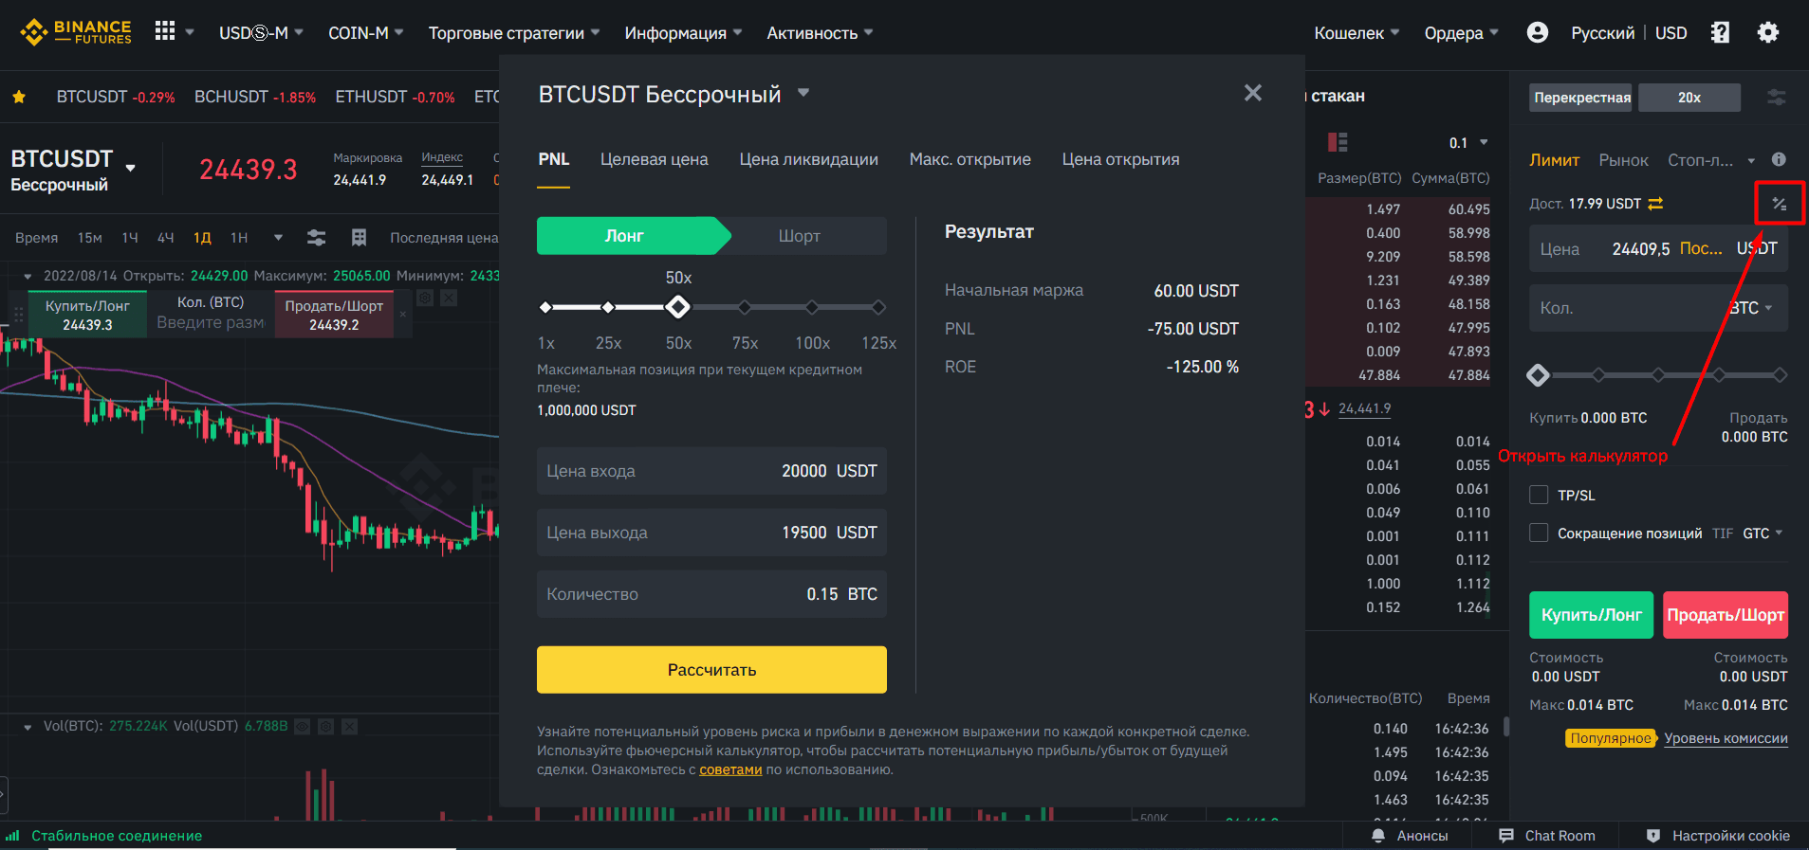1809x850 pixels.
Task: Open the GTC time-in-force dropdown
Action: coord(1763,534)
